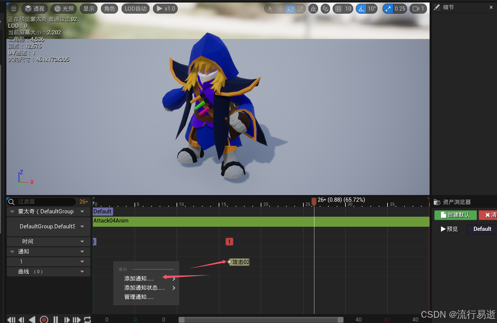Image resolution: width=497 pixels, height=323 pixels.
Task: Select the 攻击02 notify marker
Action: (239, 262)
